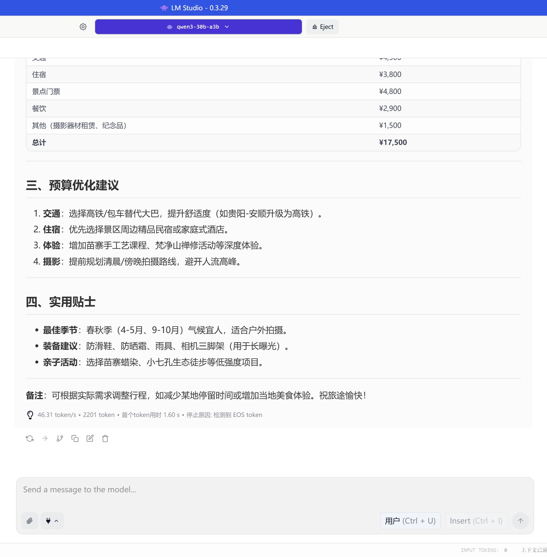Branch the conversation from this message

tap(59, 438)
